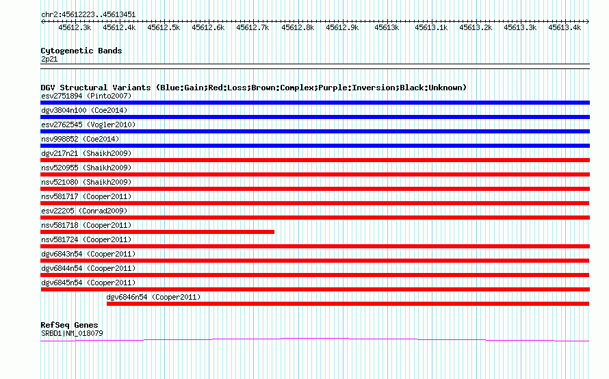
Task: Click the 45613.1k ruler tick label
Action: point(431,27)
